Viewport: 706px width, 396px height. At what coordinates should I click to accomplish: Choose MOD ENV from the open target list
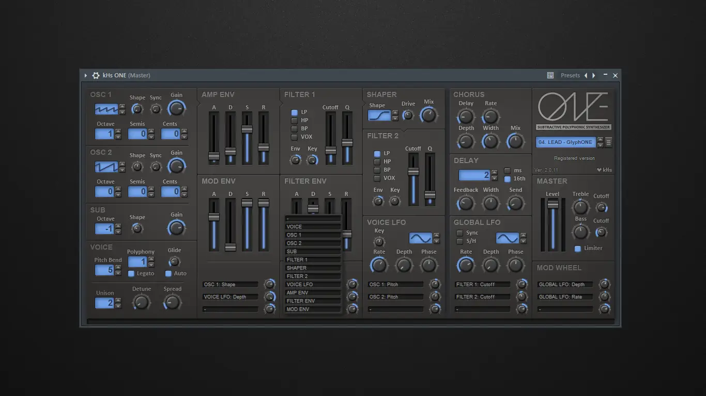(313, 309)
